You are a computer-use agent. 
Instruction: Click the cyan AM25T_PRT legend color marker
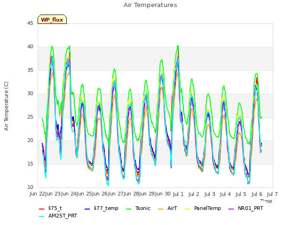coord(41,217)
